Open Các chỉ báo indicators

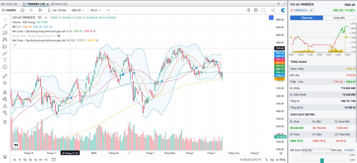coord(57,10)
